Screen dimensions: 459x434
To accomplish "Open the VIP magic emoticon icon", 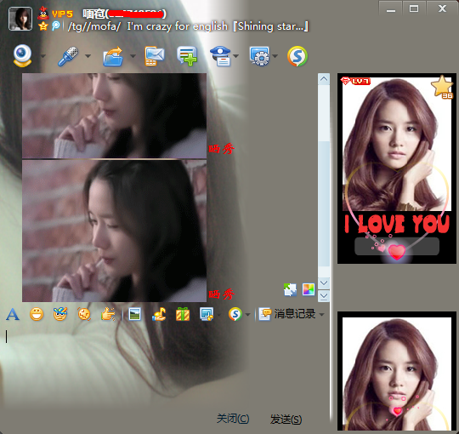I will coord(60,314).
